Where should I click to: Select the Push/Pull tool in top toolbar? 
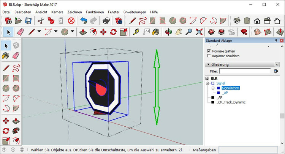(x=84, y=32)
